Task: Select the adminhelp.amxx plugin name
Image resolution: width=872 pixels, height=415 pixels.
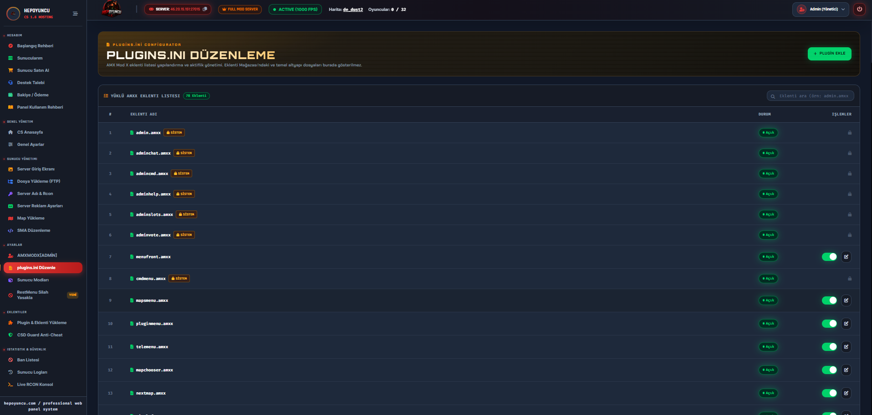Action: [153, 194]
